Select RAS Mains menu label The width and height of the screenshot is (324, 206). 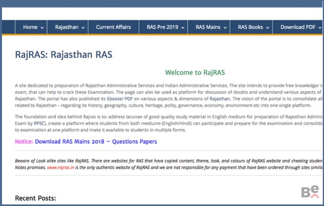click(x=208, y=27)
